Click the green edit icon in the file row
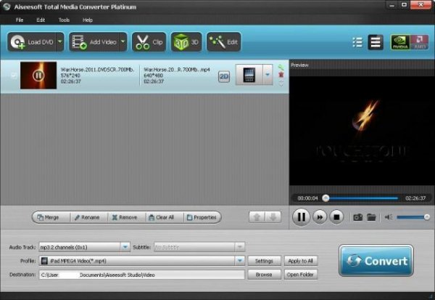This screenshot has width=435, height=300. tap(281, 67)
